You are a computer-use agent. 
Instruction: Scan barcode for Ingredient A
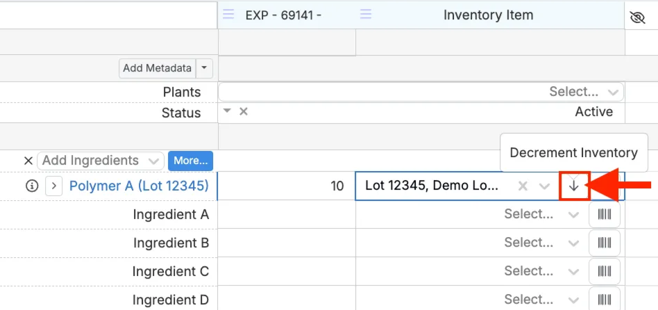[605, 214]
